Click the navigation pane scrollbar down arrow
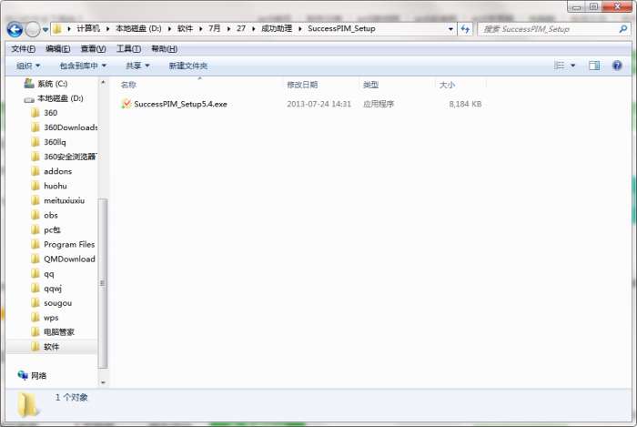 pos(103,382)
